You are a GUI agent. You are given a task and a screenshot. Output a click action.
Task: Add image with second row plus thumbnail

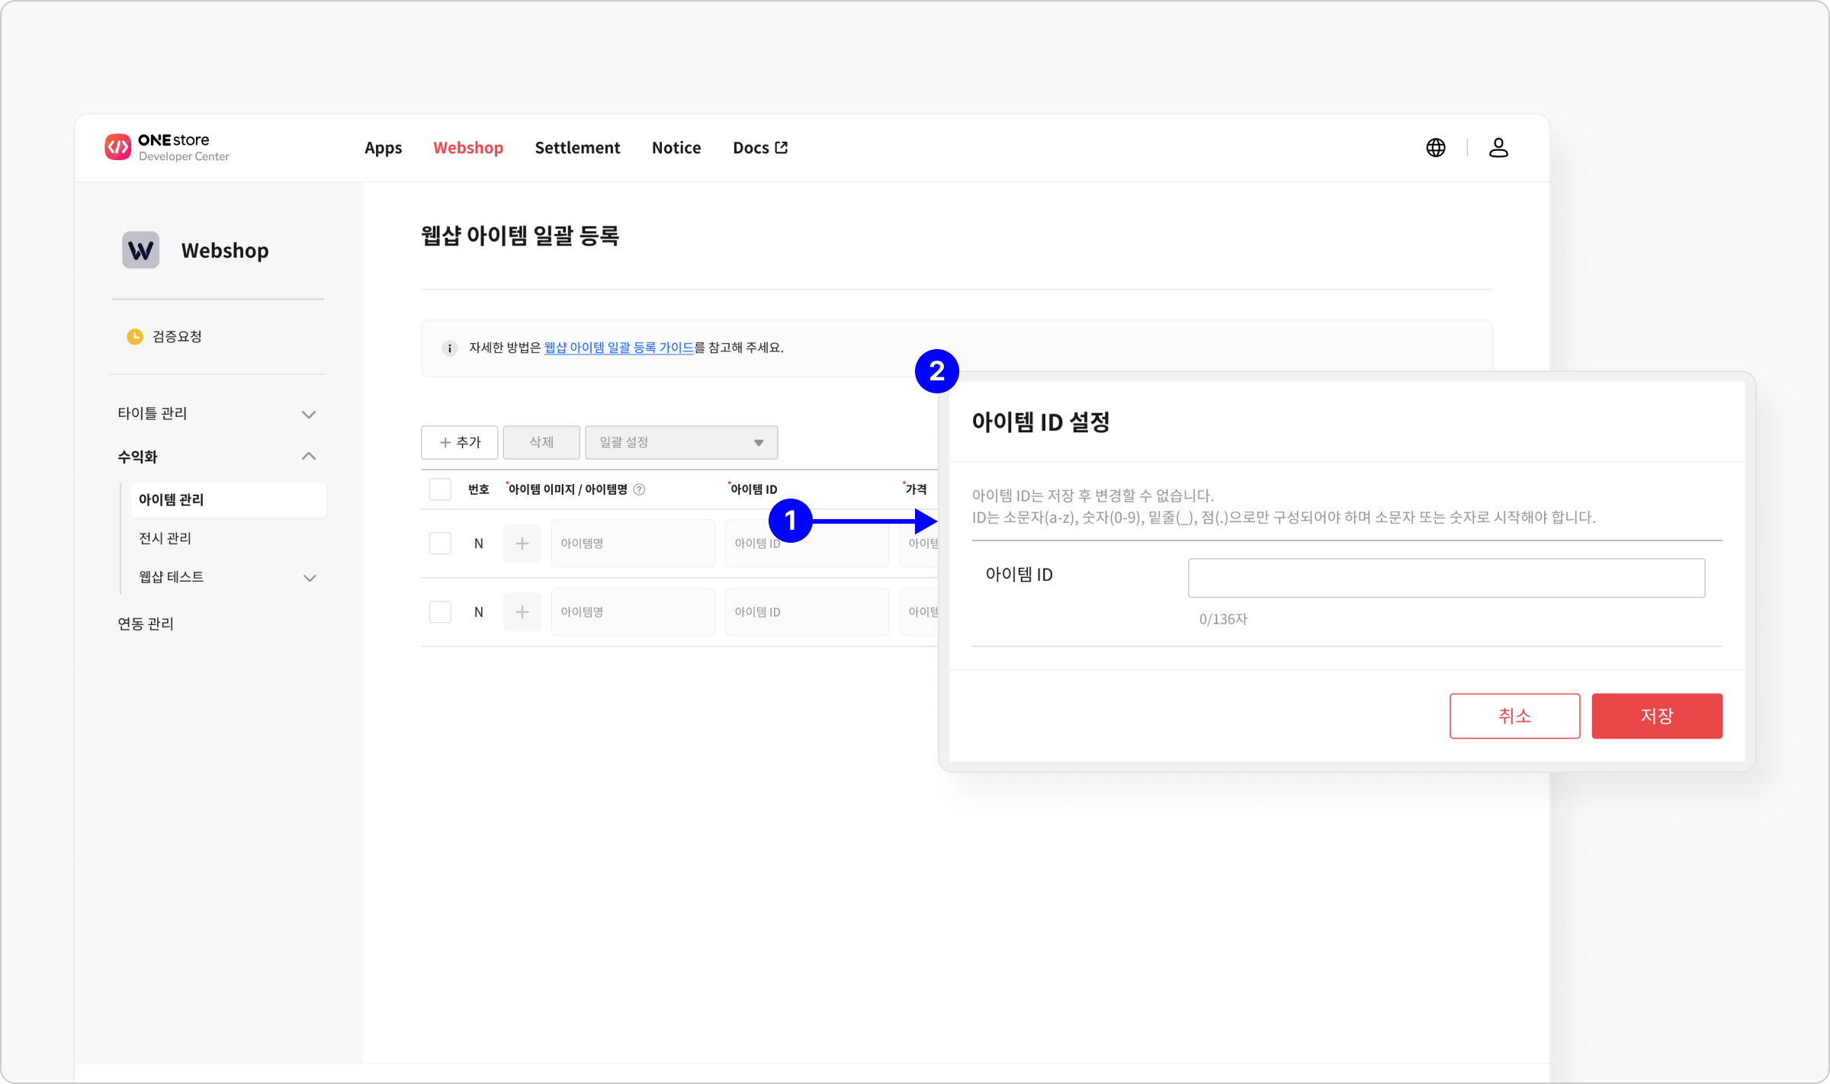pyautogui.click(x=522, y=612)
